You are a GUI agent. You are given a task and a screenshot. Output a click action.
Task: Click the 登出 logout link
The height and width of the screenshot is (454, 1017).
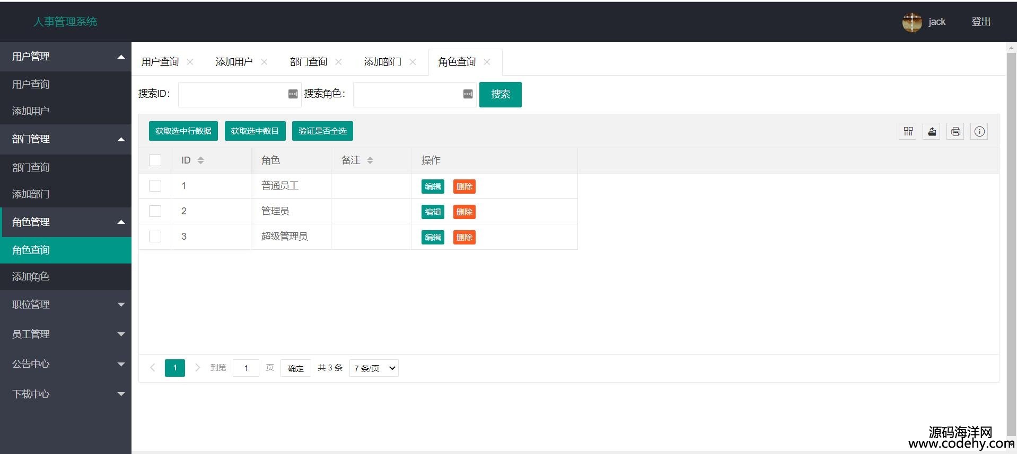(981, 22)
